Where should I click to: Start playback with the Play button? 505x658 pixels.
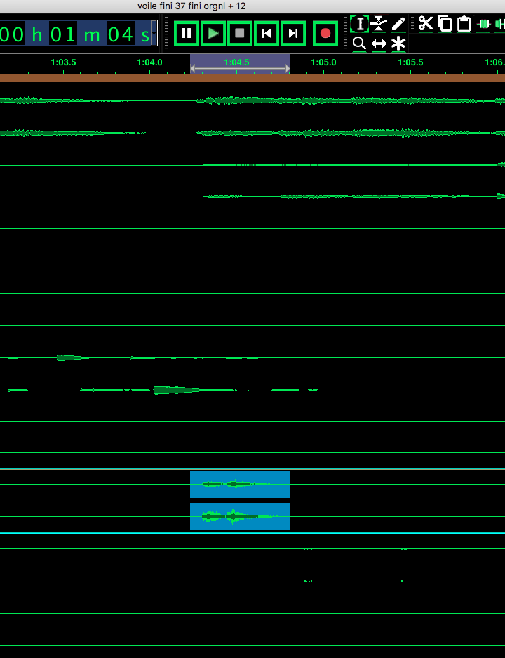213,33
